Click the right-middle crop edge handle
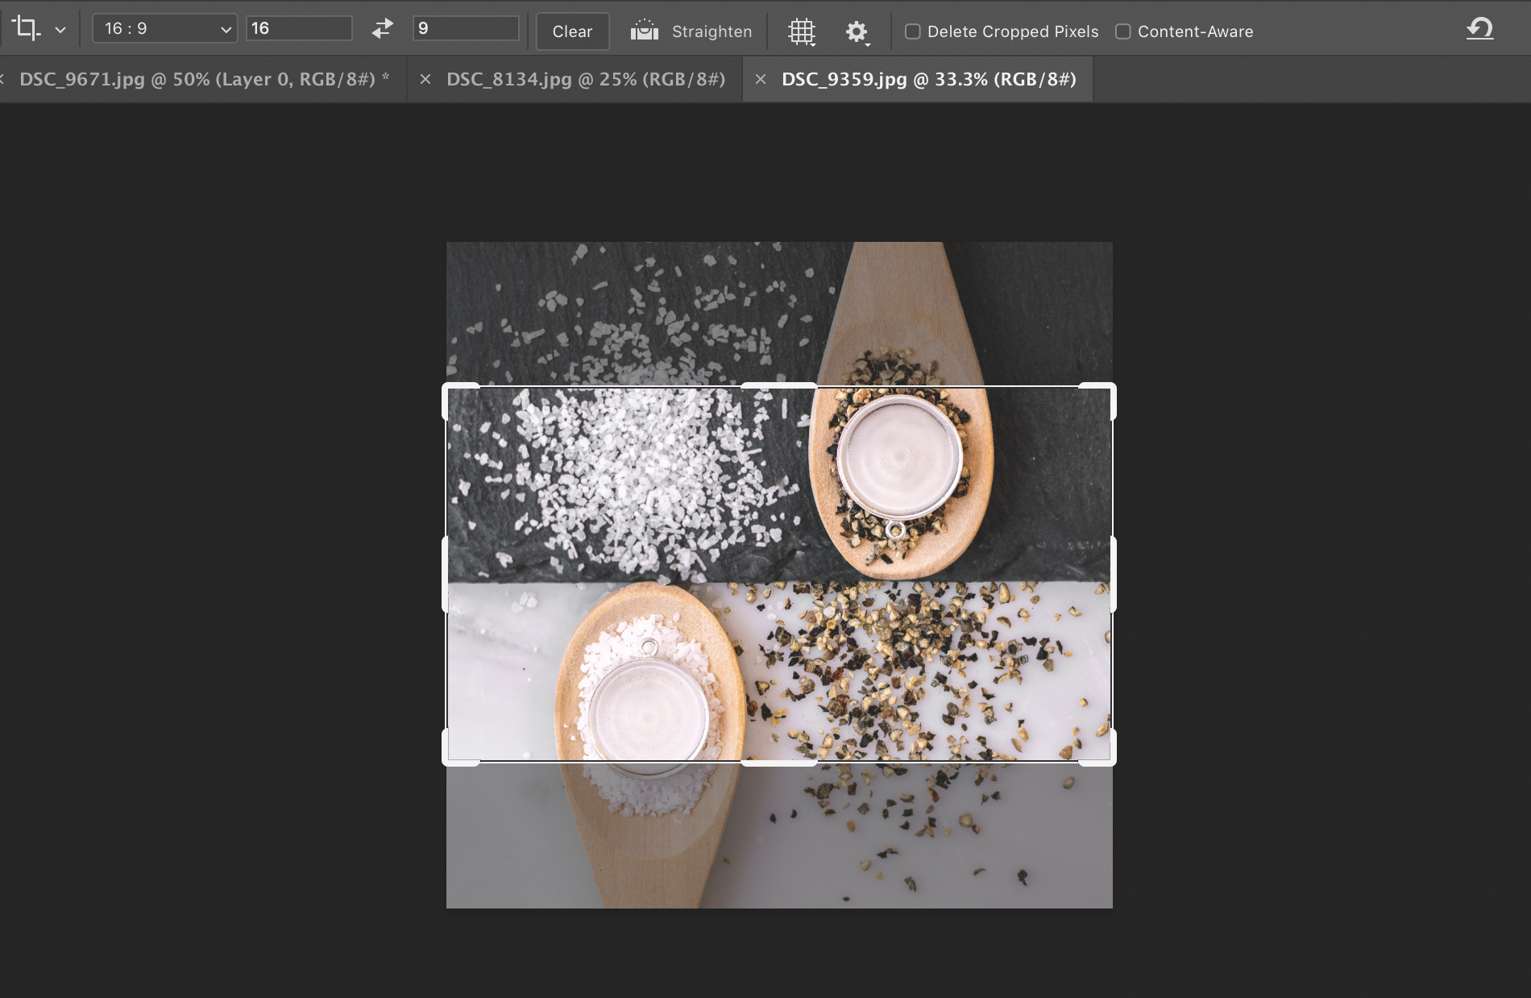Viewport: 1531px width, 998px height. coord(1114,574)
